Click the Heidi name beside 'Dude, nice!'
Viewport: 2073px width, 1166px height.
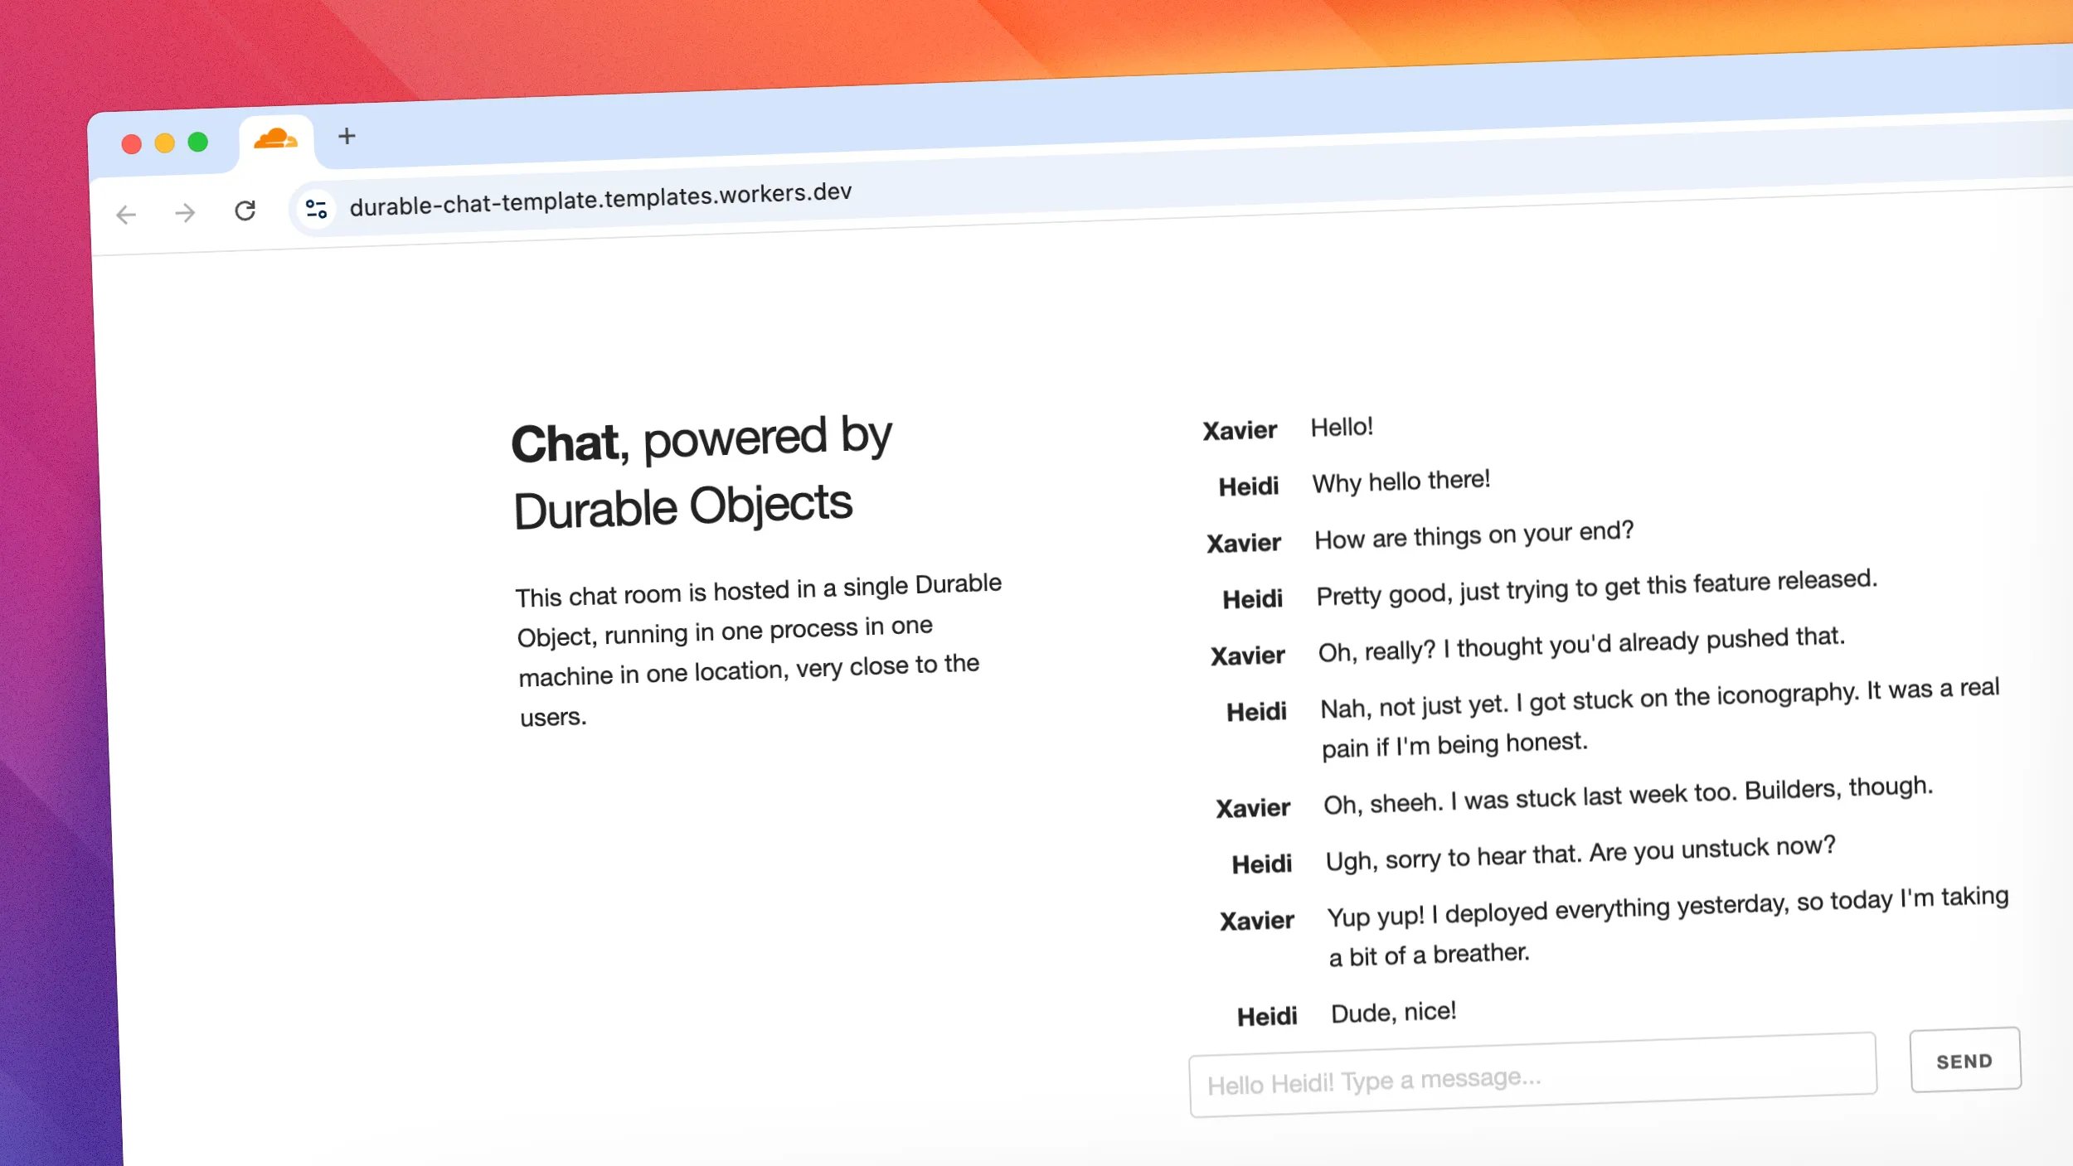[1267, 1017]
